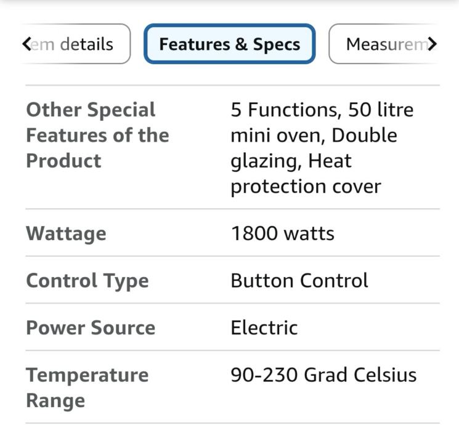
Task: Select the Features & Specs tab
Action: [x=229, y=44]
